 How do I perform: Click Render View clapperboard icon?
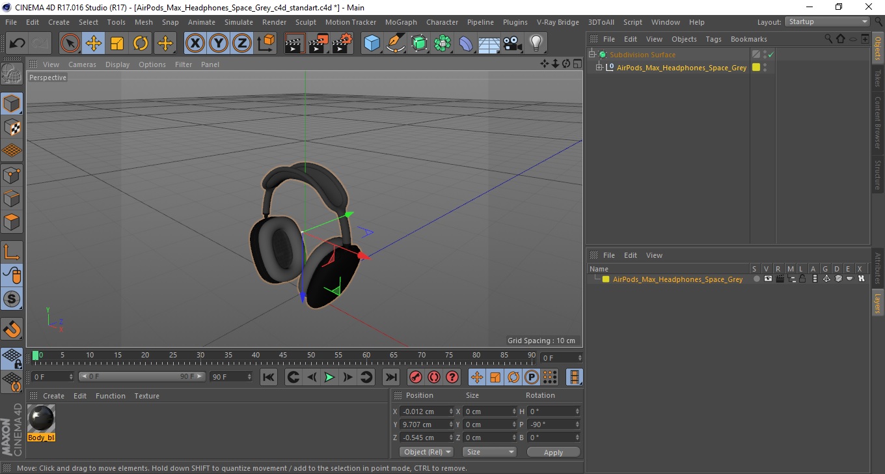(295, 44)
